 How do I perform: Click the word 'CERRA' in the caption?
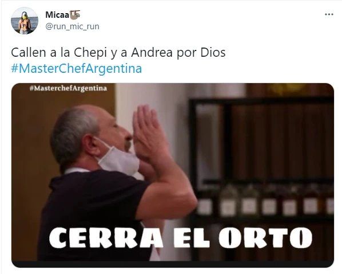click(x=106, y=237)
